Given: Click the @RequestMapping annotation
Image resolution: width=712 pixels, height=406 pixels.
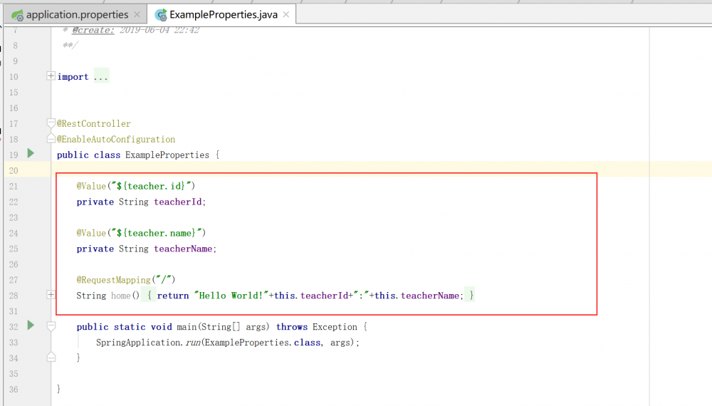Looking at the screenshot, I should tap(126, 280).
